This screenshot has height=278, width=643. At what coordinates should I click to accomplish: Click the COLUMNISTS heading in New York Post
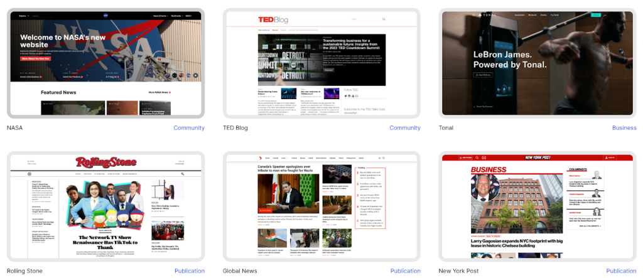coord(578,169)
